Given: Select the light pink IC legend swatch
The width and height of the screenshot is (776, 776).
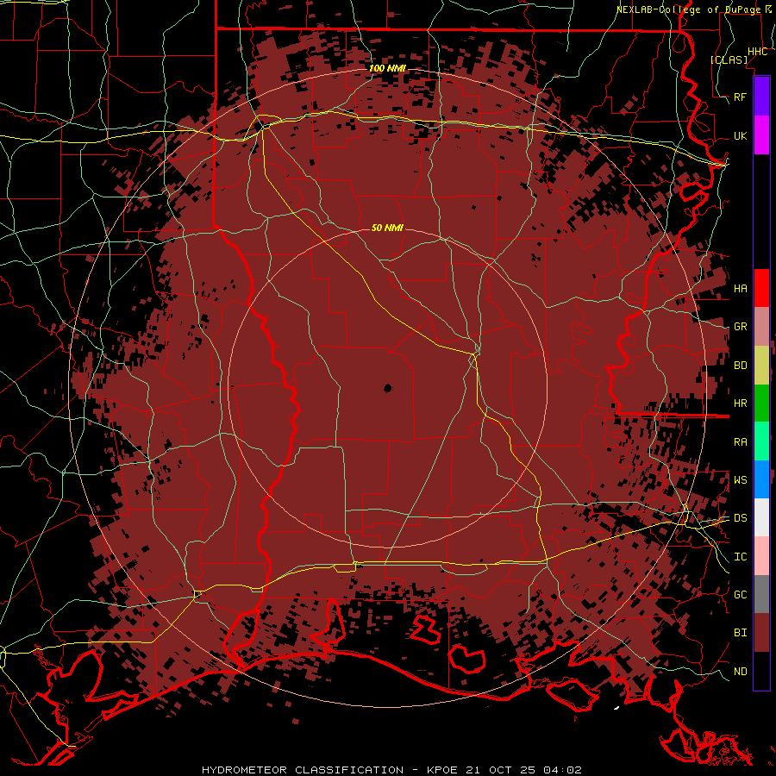Looking at the screenshot, I should (x=761, y=556).
